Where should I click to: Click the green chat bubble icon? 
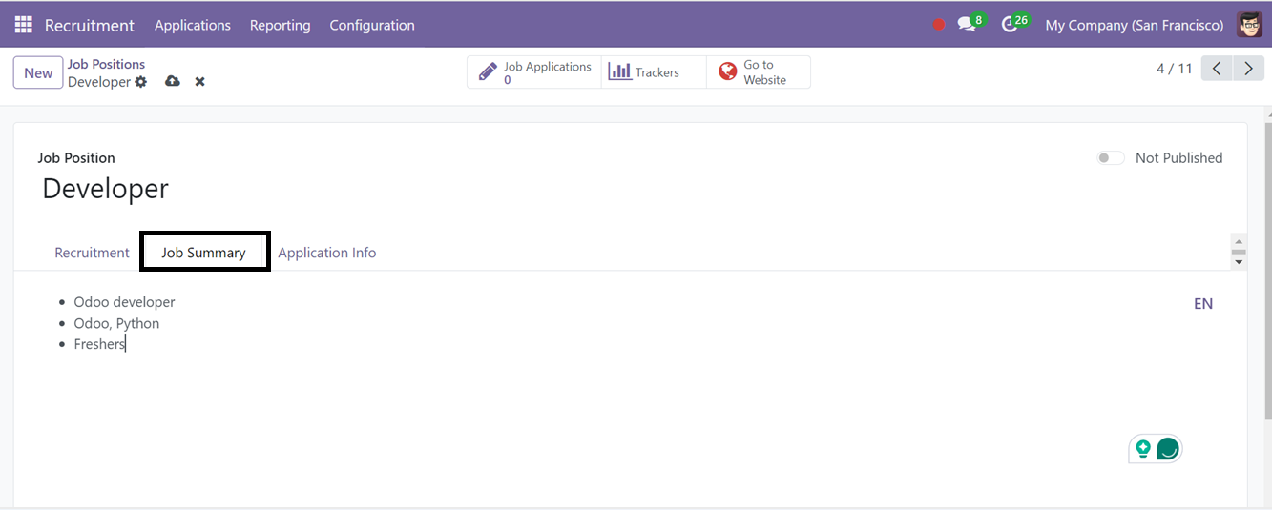[x=1168, y=448]
